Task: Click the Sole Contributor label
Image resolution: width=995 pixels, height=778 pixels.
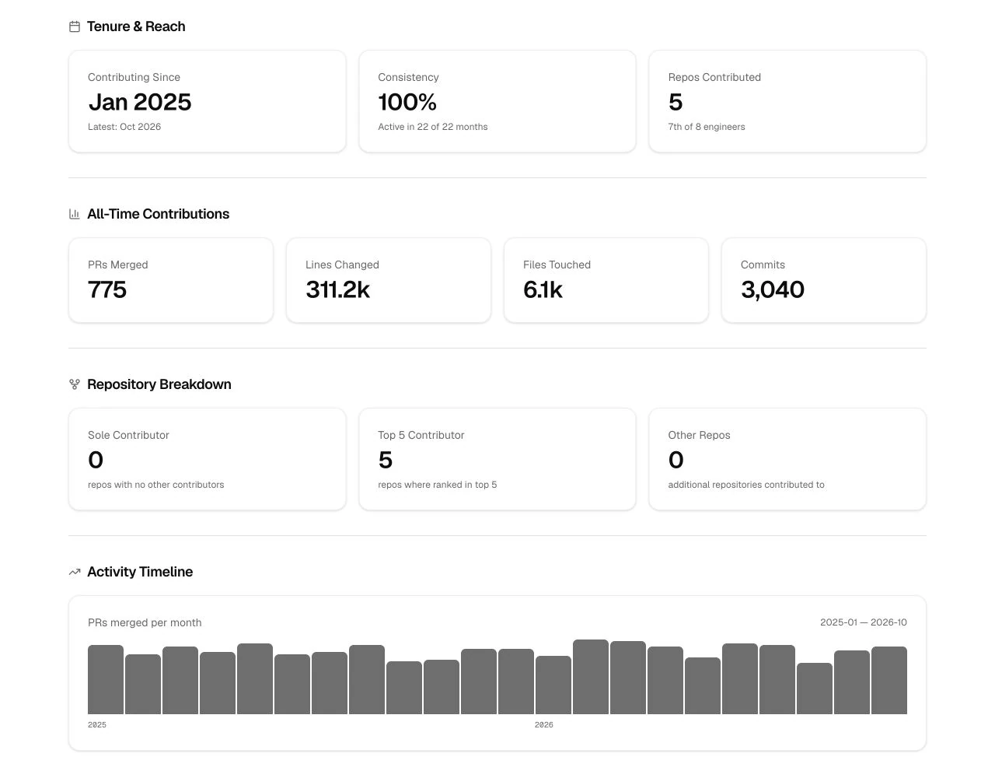Action: pyautogui.click(x=128, y=435)
